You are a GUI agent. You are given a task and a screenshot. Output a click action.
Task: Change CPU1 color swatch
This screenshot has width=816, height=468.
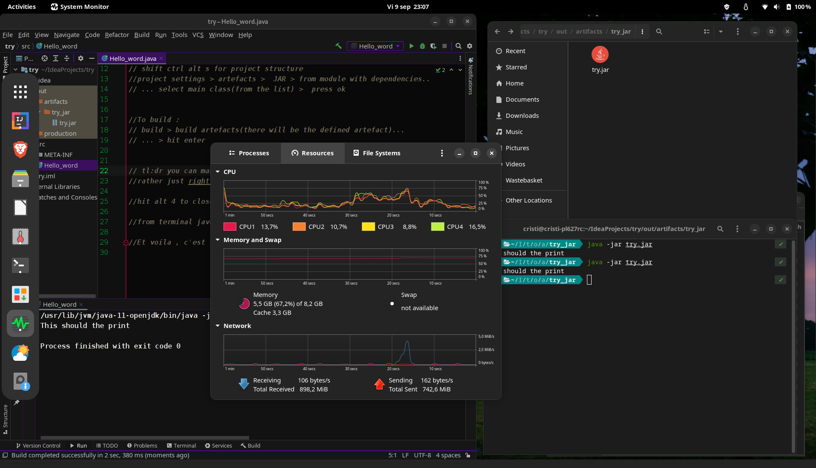[229, 227]
